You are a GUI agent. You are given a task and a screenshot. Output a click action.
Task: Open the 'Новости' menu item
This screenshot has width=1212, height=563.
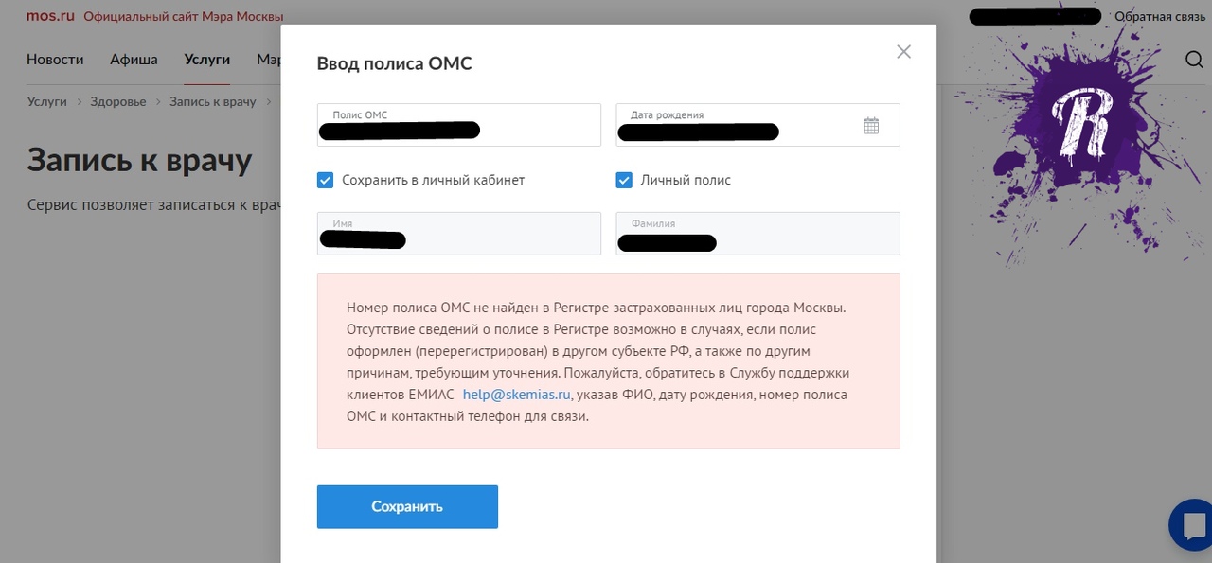55,60
